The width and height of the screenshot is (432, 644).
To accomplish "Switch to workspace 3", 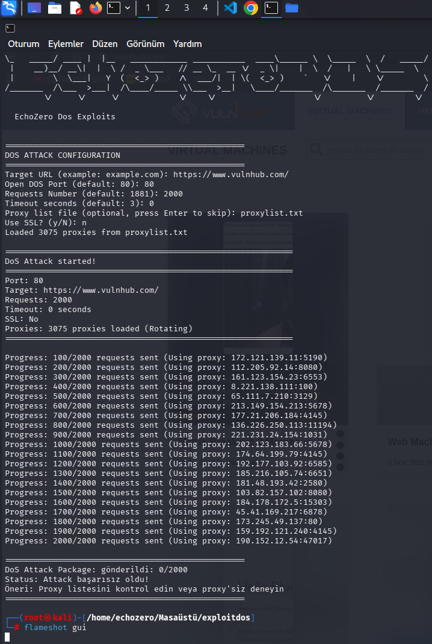I will 187,8.
